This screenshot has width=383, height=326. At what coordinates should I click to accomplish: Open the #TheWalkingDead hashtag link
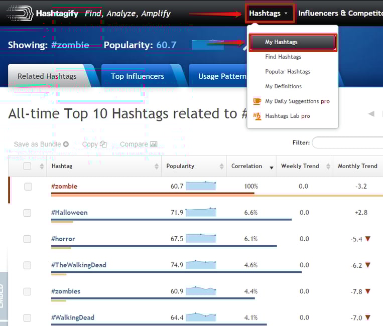click(79, 265)
